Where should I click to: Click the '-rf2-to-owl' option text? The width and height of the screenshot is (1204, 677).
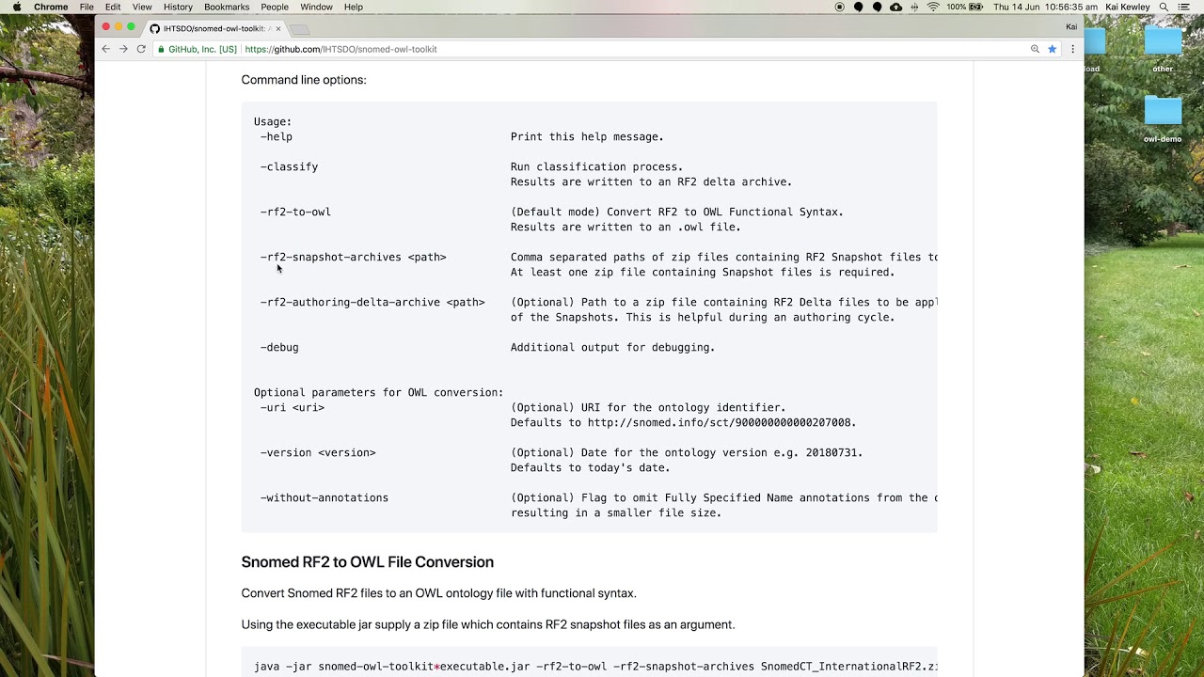coord(295,212)
